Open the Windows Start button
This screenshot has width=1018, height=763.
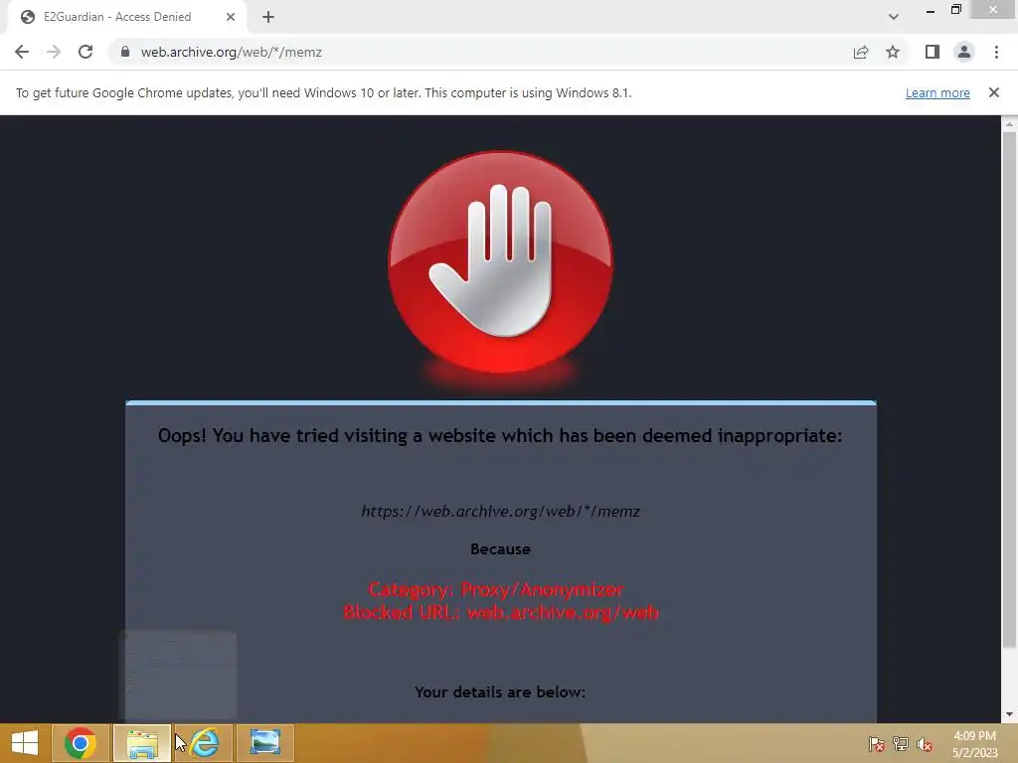[25, 743]
